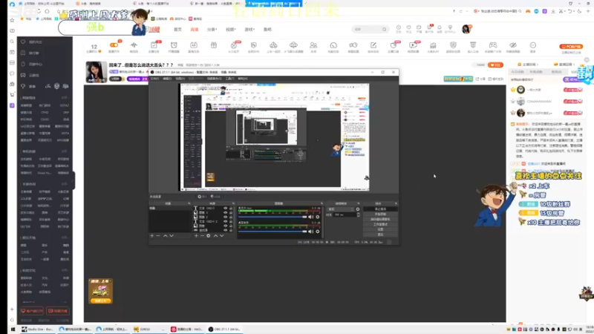Image resolution: width=594 pixels, height=334 pixels.
Task: Lock the 图像 2 source
Action: click(x=231, y=217)
